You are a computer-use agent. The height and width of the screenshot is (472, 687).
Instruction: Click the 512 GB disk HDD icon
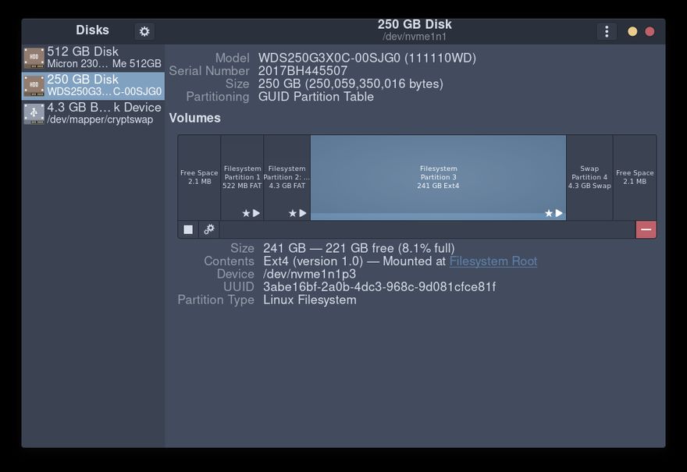tap(34, 58)
